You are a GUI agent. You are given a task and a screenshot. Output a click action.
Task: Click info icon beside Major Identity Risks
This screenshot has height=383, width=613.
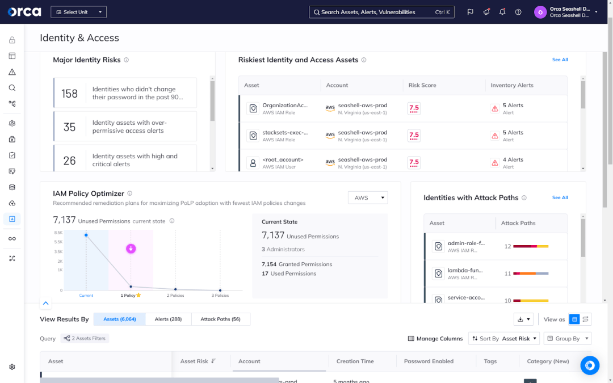pyautogui.click(x=126, y=60)
